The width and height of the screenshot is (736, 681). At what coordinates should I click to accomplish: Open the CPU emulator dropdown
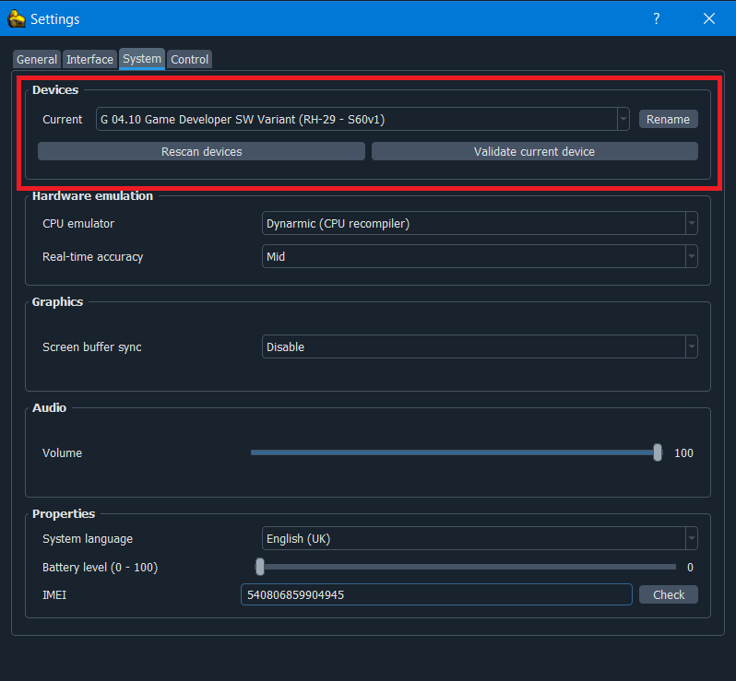pos(480,223)
